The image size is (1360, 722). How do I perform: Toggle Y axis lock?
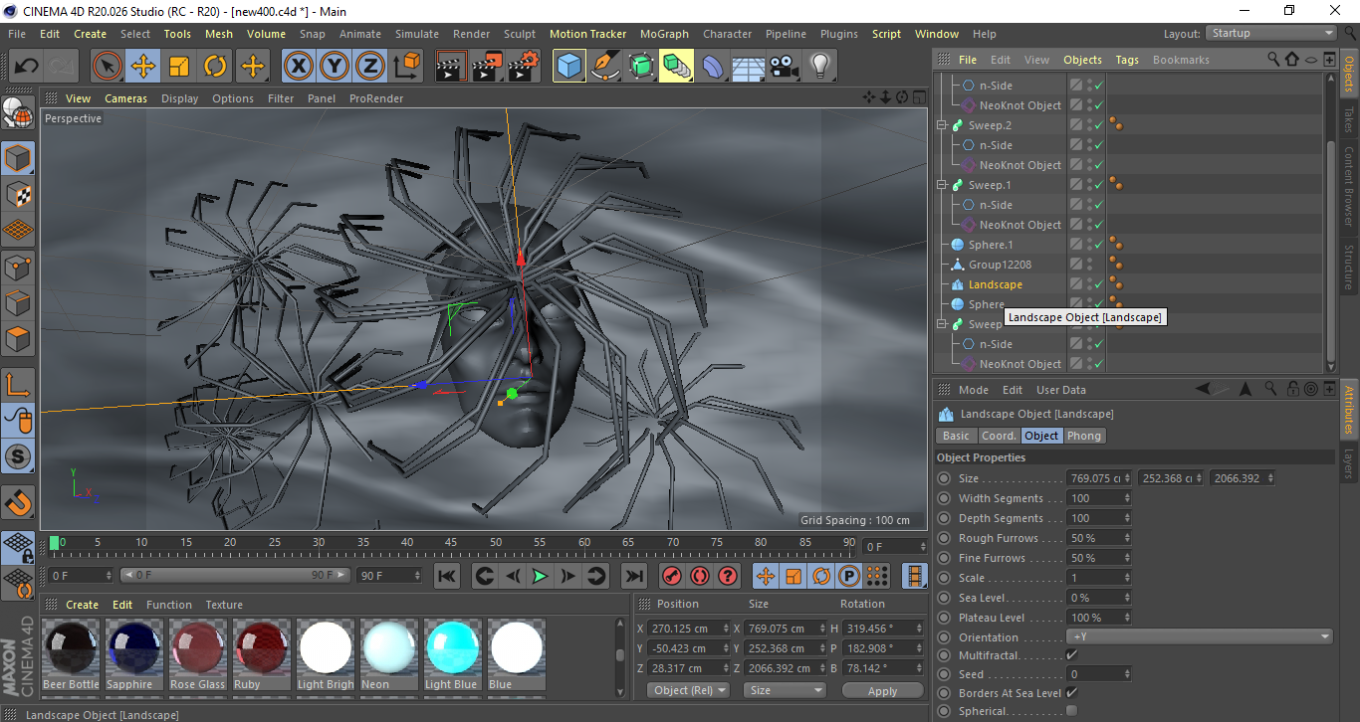pos(335,67)
